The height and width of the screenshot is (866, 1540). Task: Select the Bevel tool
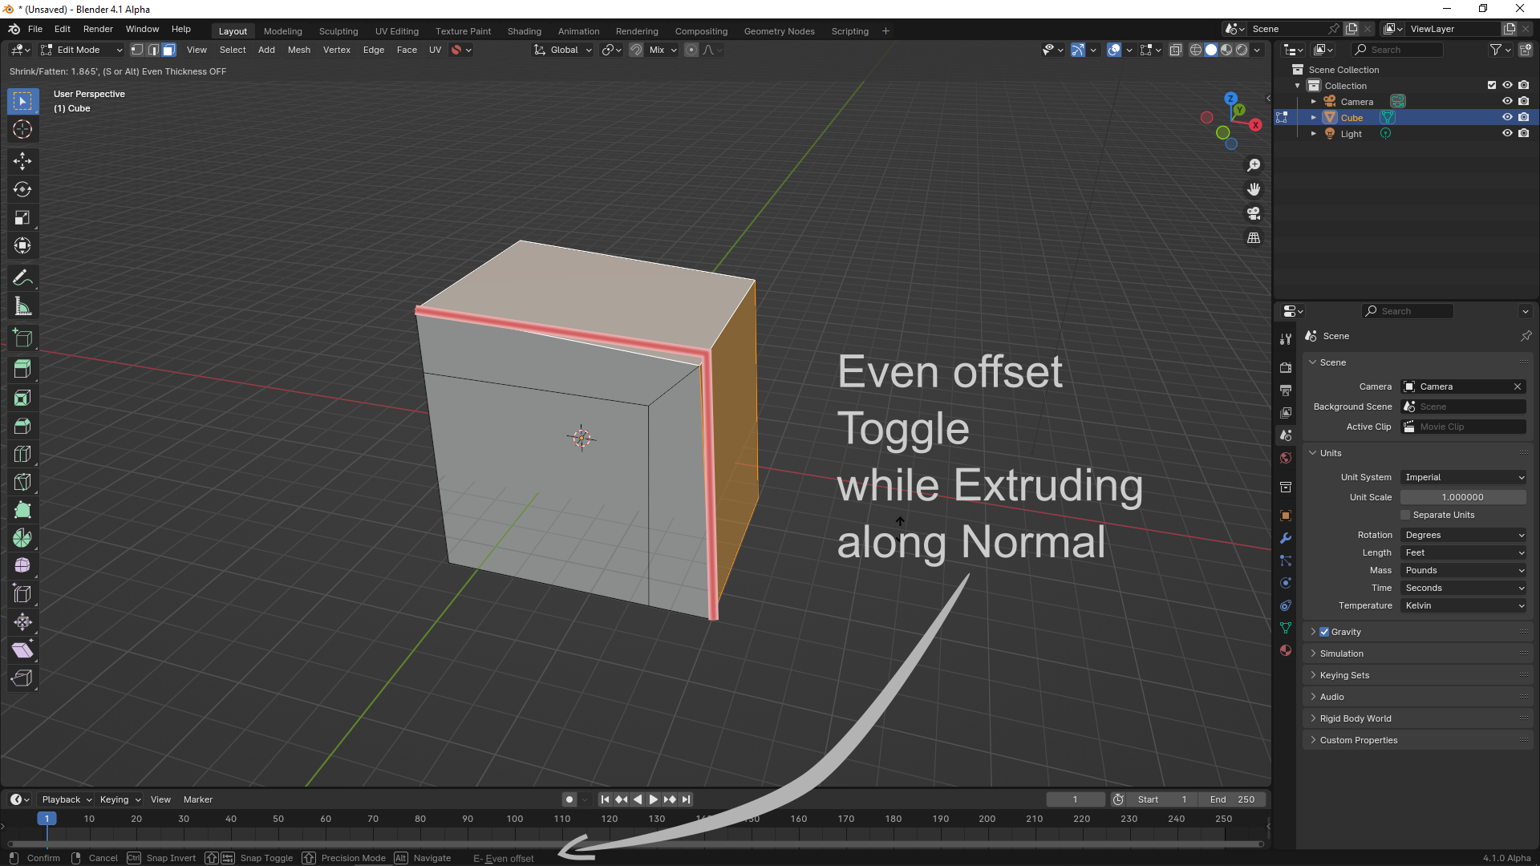click(22, 426)
